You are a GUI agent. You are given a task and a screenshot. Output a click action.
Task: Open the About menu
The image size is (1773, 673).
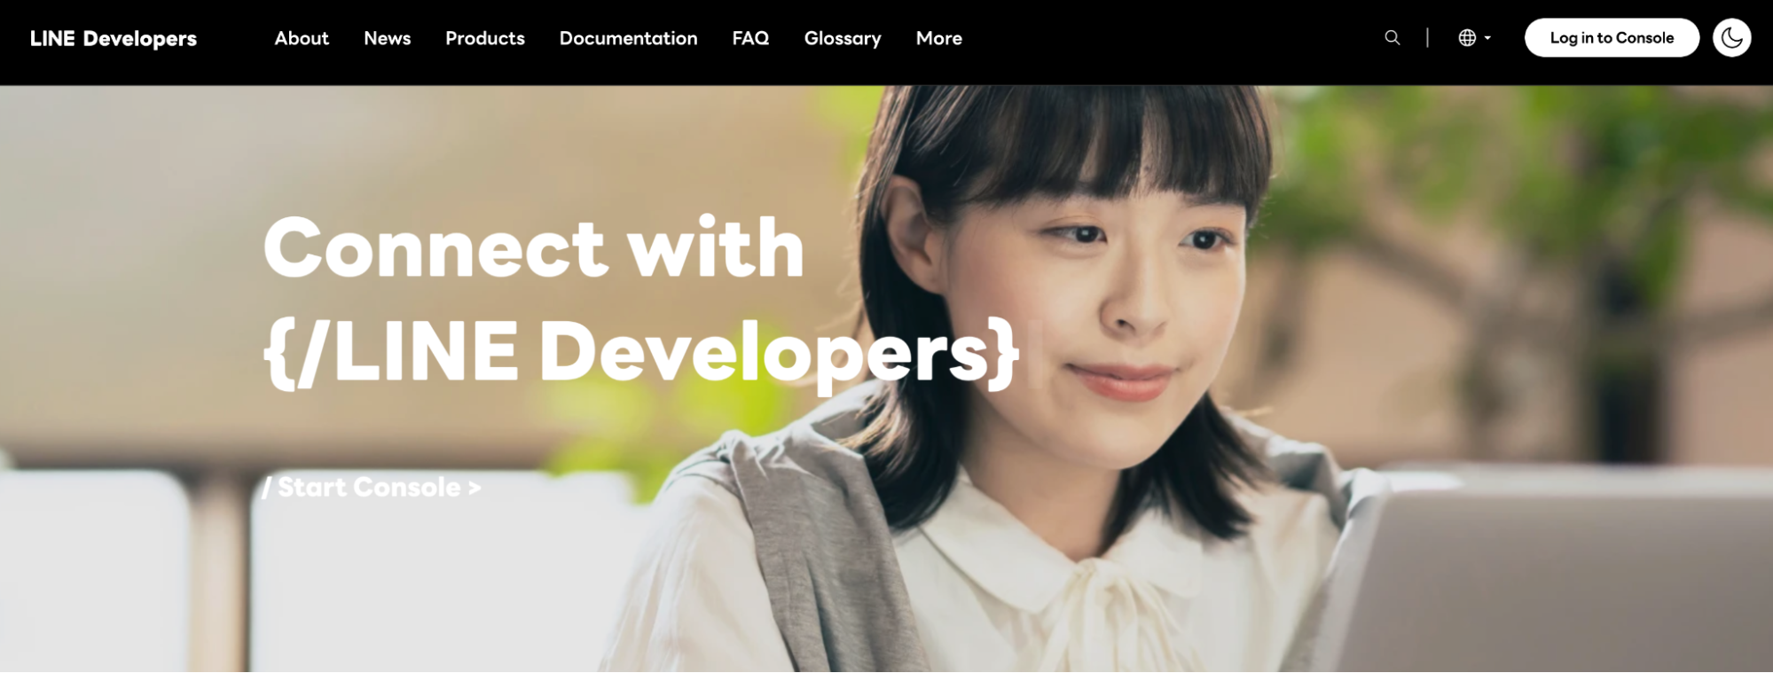[302, 38]
